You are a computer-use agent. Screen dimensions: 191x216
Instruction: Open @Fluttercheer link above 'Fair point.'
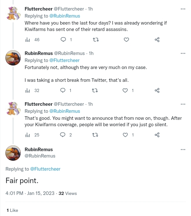click(x=45, y=169)
